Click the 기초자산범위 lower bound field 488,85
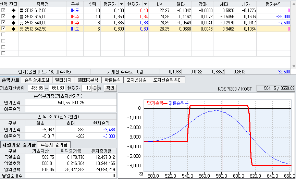This screenshot has height=179, width=296. point(36,88)
